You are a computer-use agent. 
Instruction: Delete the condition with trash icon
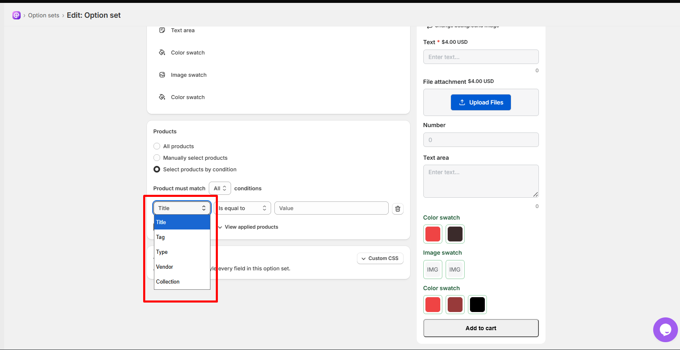[398, 209]
